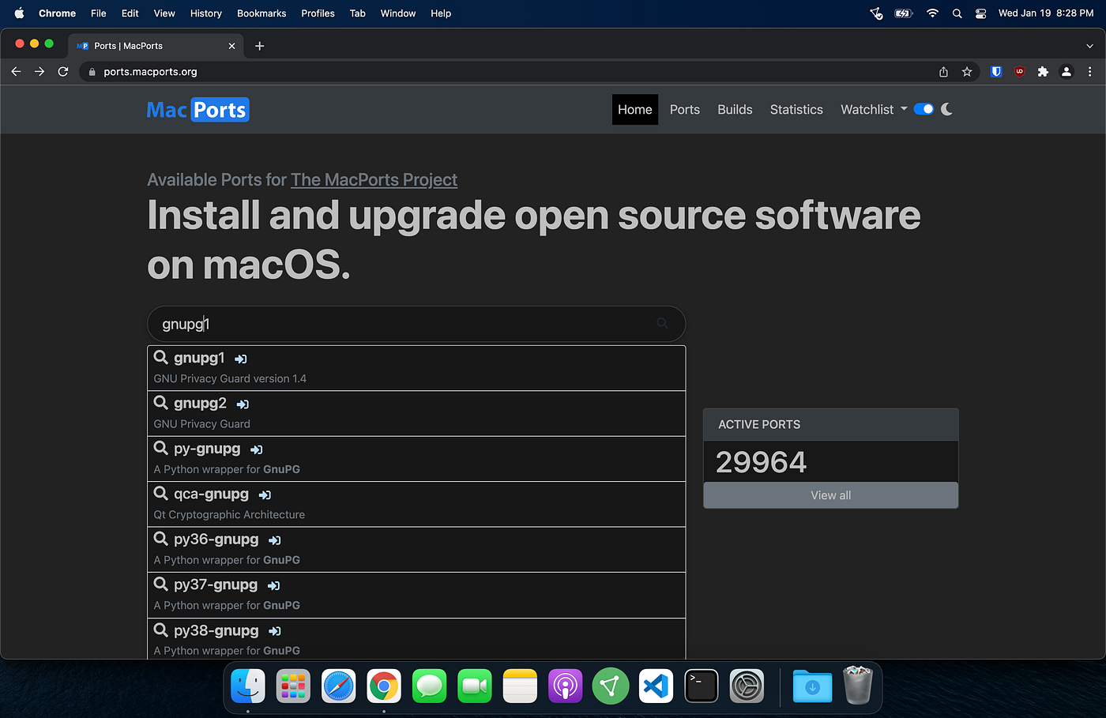Image resolution: width=1106 pixels, height=718 pixels.
Task: Open port page arrow next to py-gnupg
Action: [x=256, y=449]
